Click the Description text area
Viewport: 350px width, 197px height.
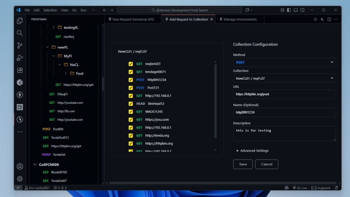284,133
